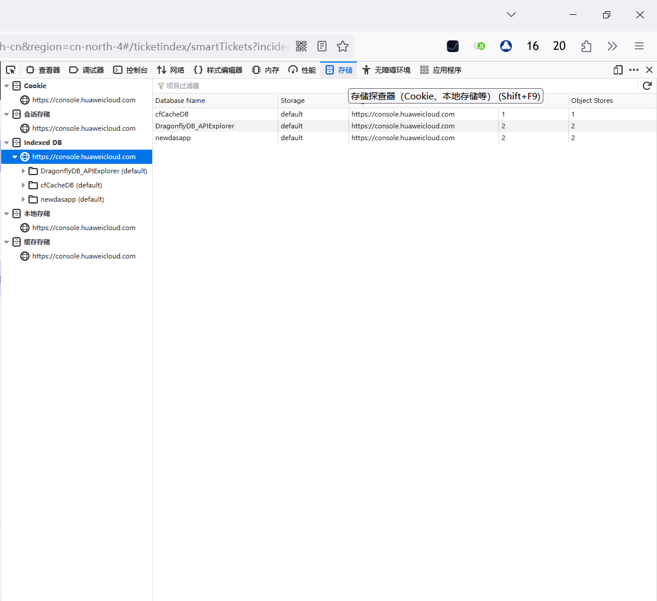Click origin cell of newdasapp row
This screenshot has height=601, width=657.
tap(423, 138)
